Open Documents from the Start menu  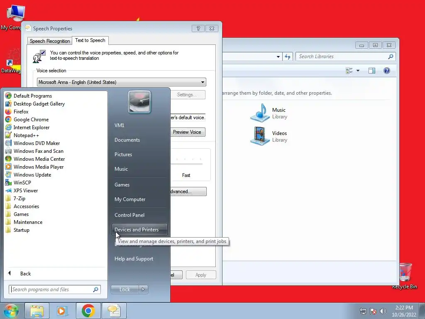point(127,140)
